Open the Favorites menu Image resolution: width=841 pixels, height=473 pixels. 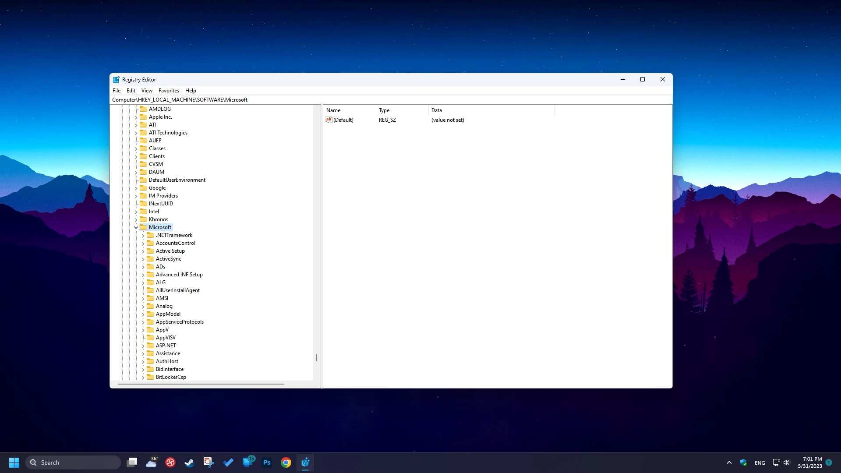coord(169,91)
